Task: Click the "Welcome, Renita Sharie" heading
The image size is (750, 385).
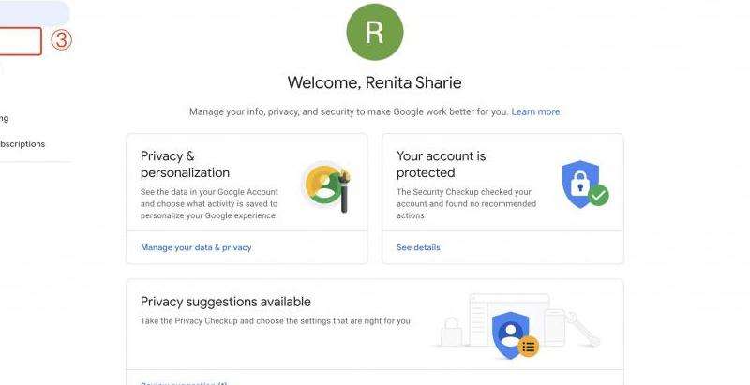Action: coord(374,82)
